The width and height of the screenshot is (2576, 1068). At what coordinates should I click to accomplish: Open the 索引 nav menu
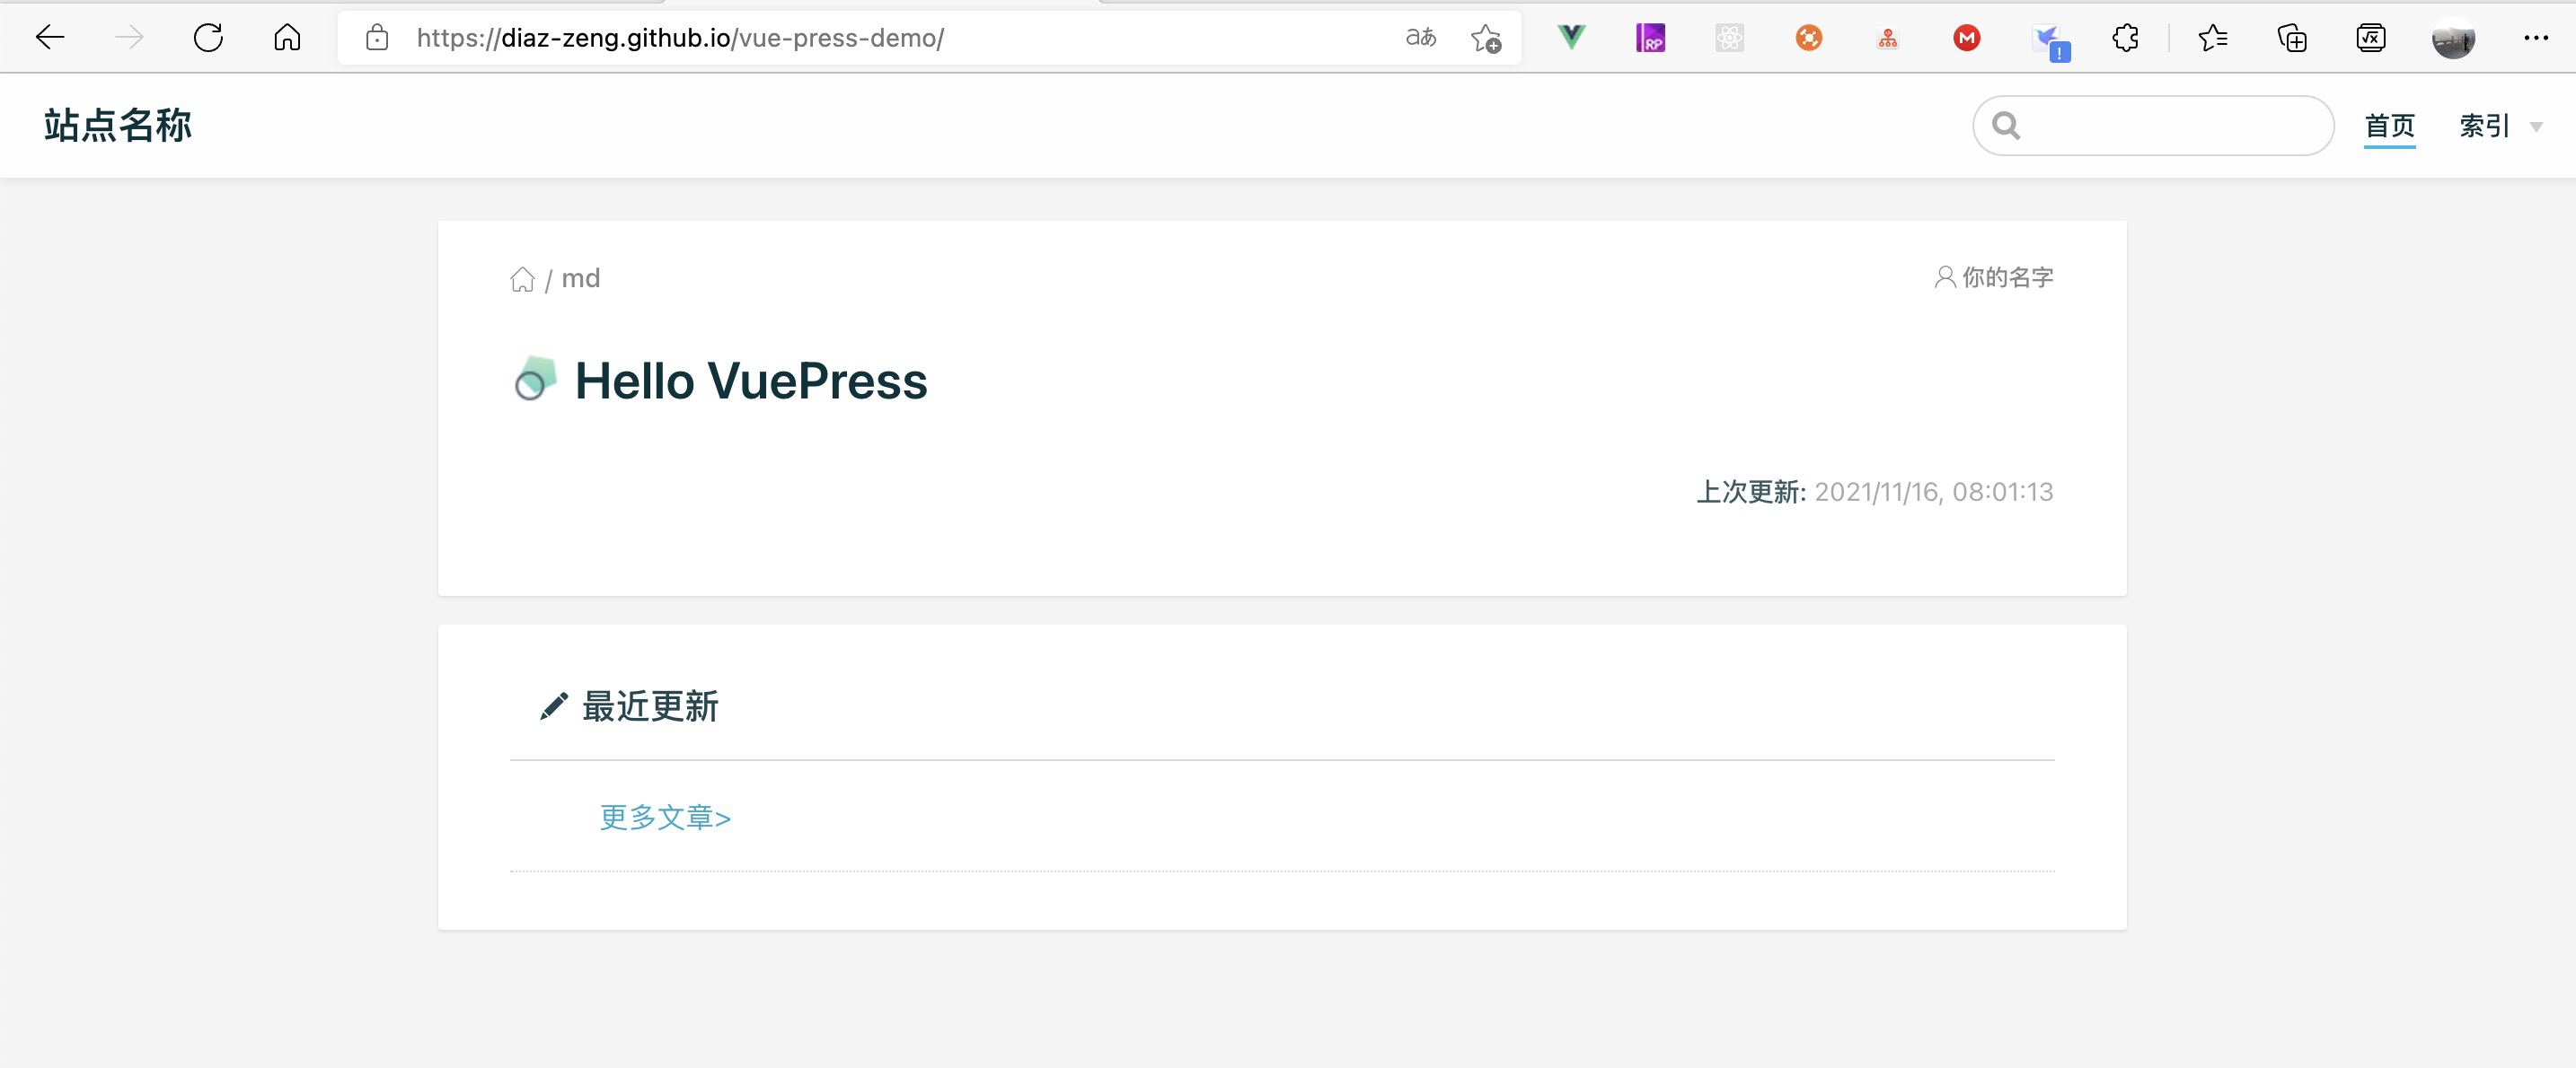tap(2484, 126)
